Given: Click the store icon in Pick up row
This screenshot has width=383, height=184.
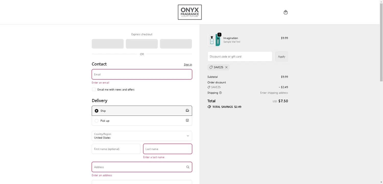Looking at the screenshot, I should point(187,120).
